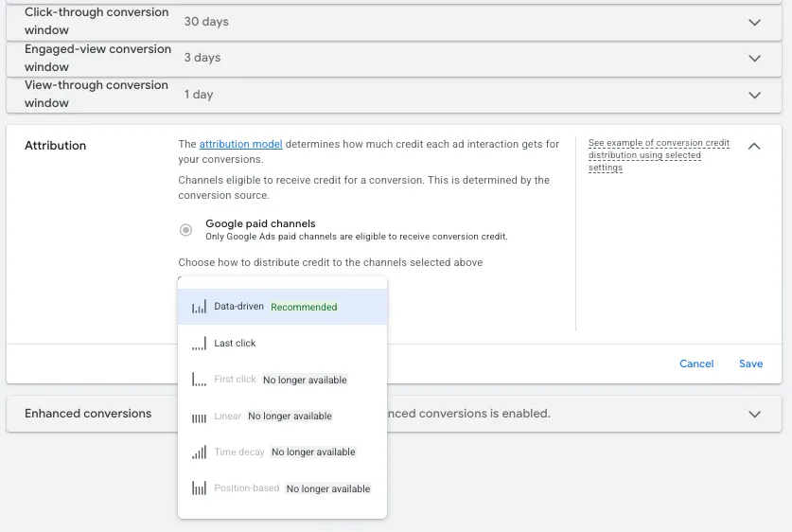
Task: Collapse the Attribution section
Action: point(754,146)
